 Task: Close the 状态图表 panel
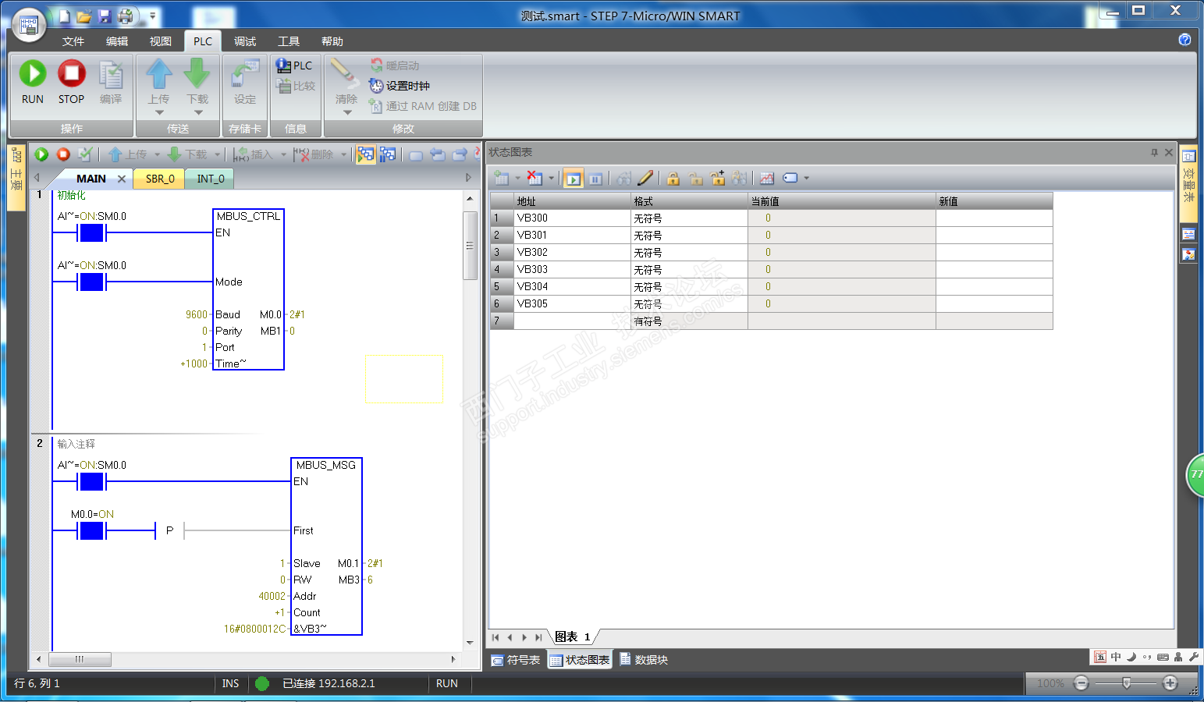[1169, 153]
